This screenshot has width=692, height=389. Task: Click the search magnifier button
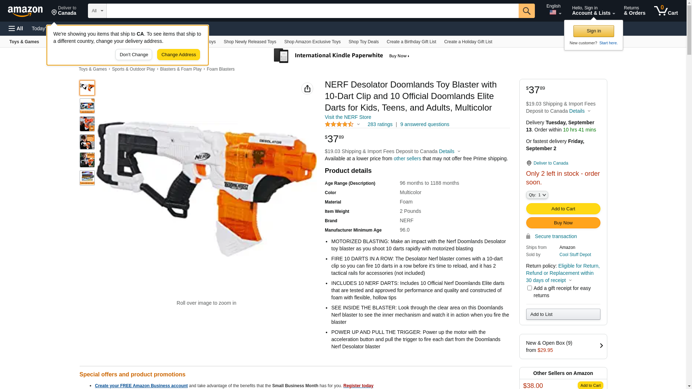pos(527,11)
